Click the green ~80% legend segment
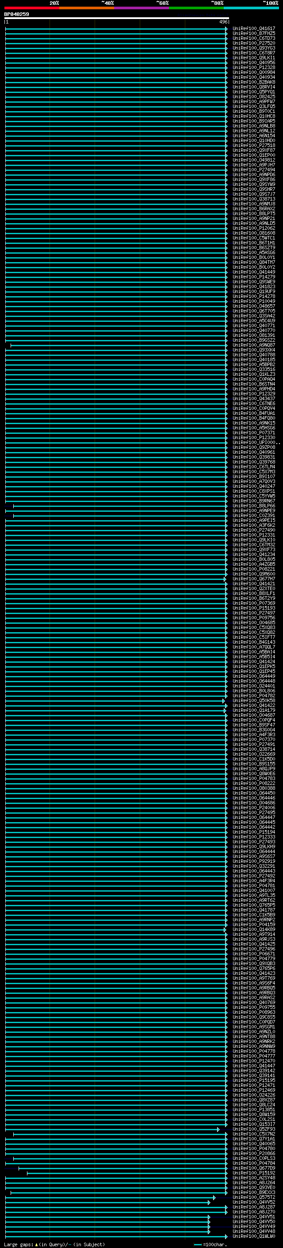 [x=196, y=8]
